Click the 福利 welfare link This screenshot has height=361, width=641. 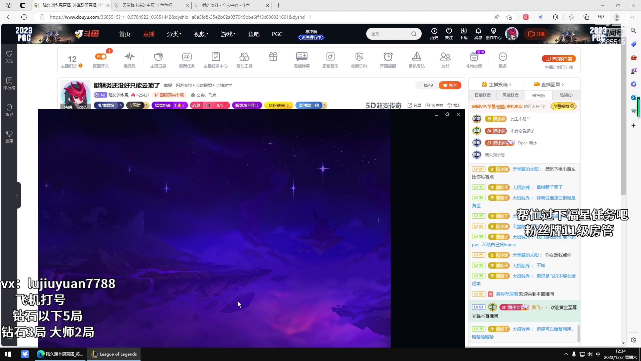[454, 105]
